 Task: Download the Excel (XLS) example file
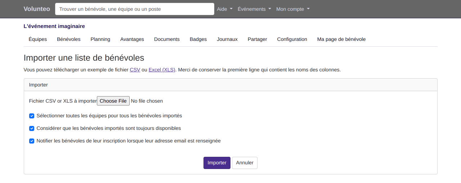coord(162,70)
